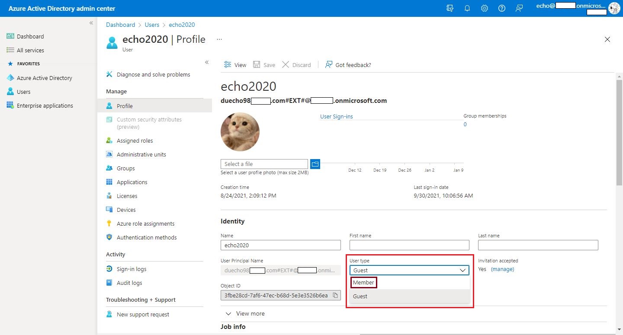Select Profile in Manage menu
The image size is (623, 335).
click(x=155, y=106)
